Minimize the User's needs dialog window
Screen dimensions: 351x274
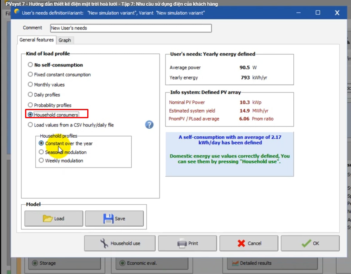298,13
